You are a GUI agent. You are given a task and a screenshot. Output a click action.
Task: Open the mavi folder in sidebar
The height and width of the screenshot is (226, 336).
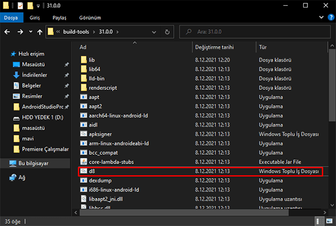pyautogui.click(x=28, y=138)
